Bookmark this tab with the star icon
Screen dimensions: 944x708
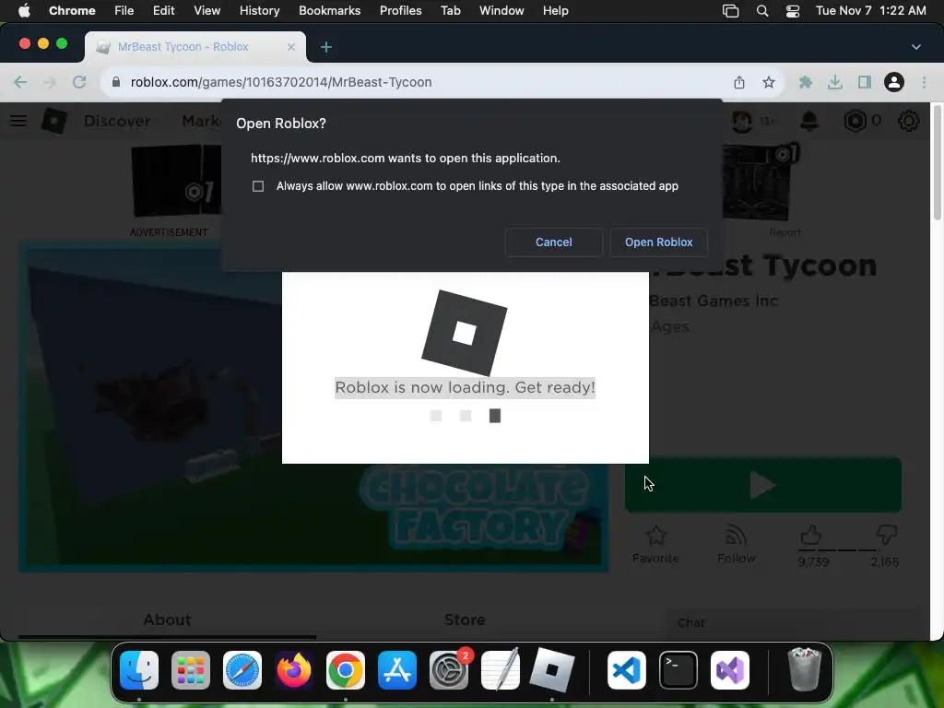tap(768, 82)
